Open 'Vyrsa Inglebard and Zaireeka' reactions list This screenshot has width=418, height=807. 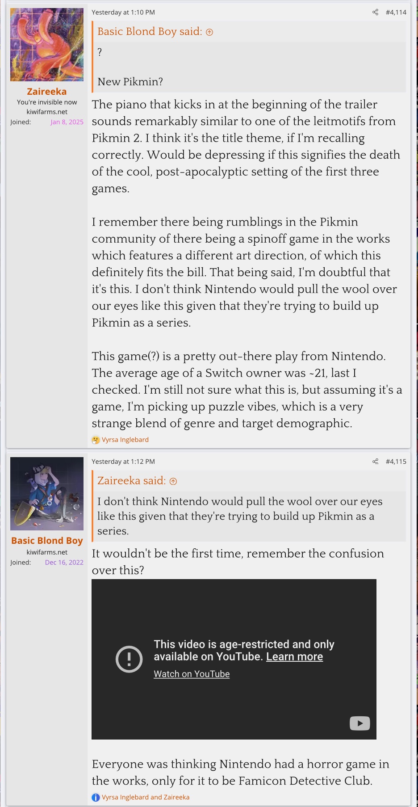pyautogui.click(x=146, y=797)
